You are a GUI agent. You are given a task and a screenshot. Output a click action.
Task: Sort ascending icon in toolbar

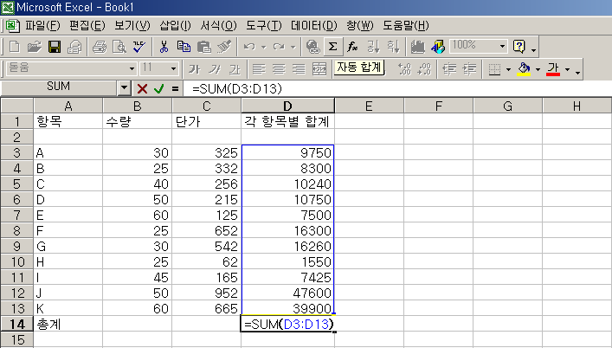tap(373, 47)
